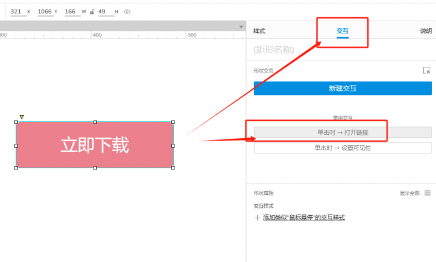Choose 单击时 → 设置可见性 interaction
Viewport: 436px width, 262px height.
343,148
